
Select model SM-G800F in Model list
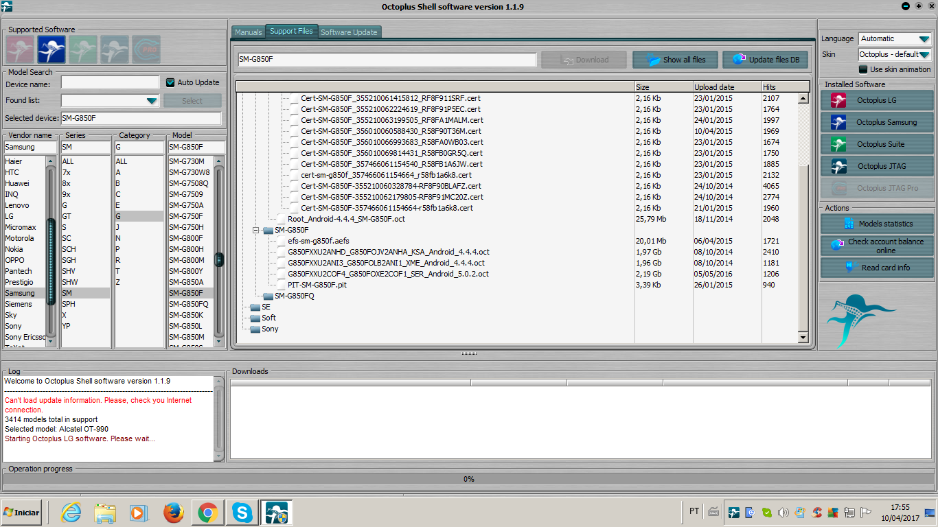(x=190, y=238)
